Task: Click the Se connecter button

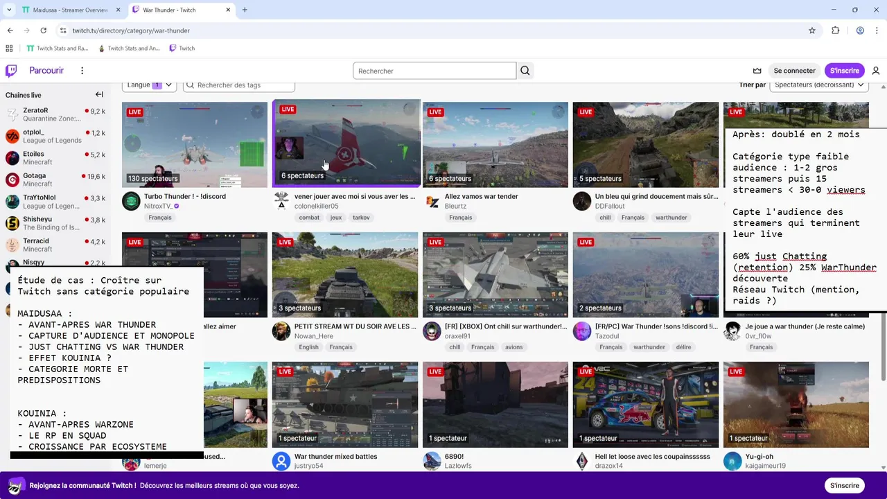Action: point(794,71)
